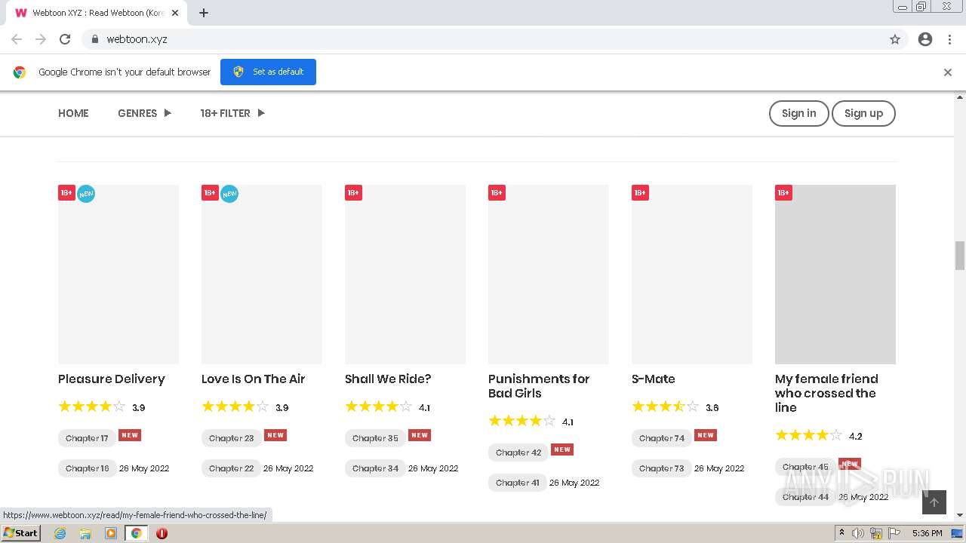Click the scroll-to-top arrow button
966x543 pixels.
pos(934,502)
